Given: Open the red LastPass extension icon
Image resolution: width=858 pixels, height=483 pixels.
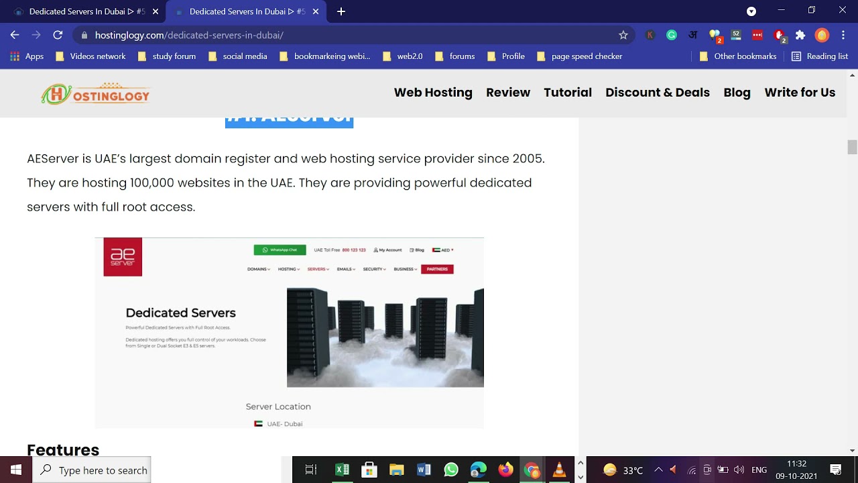Looking at the screenshot, I should point(757,35).
